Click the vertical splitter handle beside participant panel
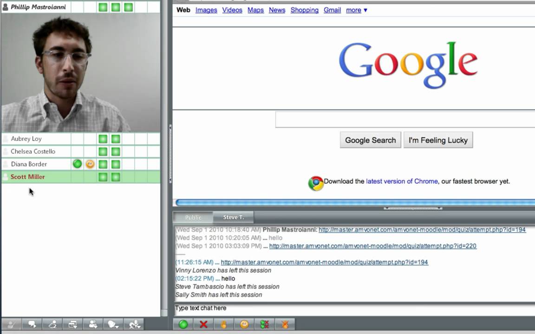The height and width of the screenshot is (334, 535). tap(170, 154)
